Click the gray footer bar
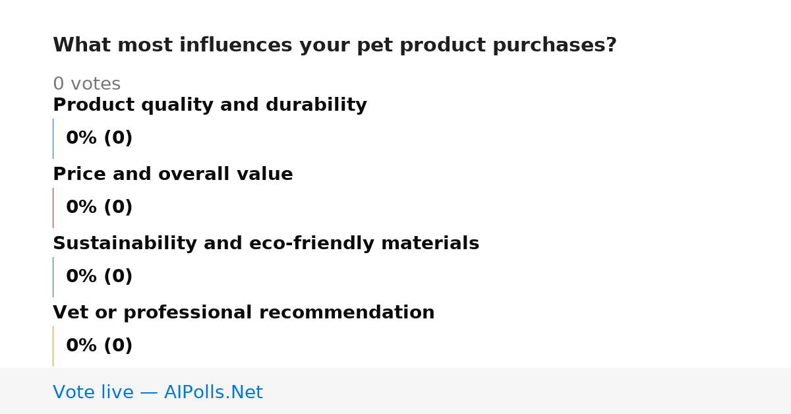791x414 pixels. (395, 391)
